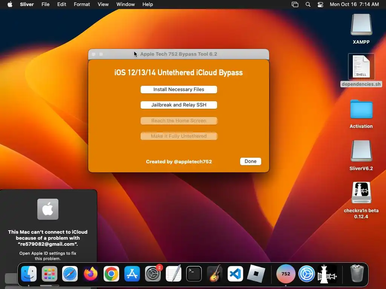Open GarageBand guitar icon in dock
The image size is (386, 289).
tap(214, 274)
